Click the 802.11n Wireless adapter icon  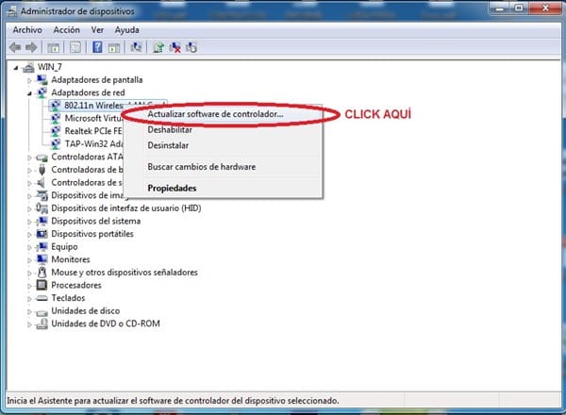click(x=56, y=106)
